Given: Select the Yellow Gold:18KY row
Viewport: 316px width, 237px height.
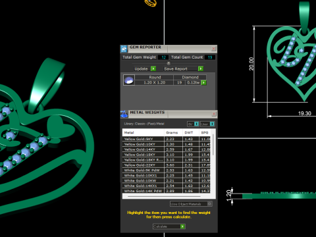Looking at the screenshot, I should pos(166,155).
